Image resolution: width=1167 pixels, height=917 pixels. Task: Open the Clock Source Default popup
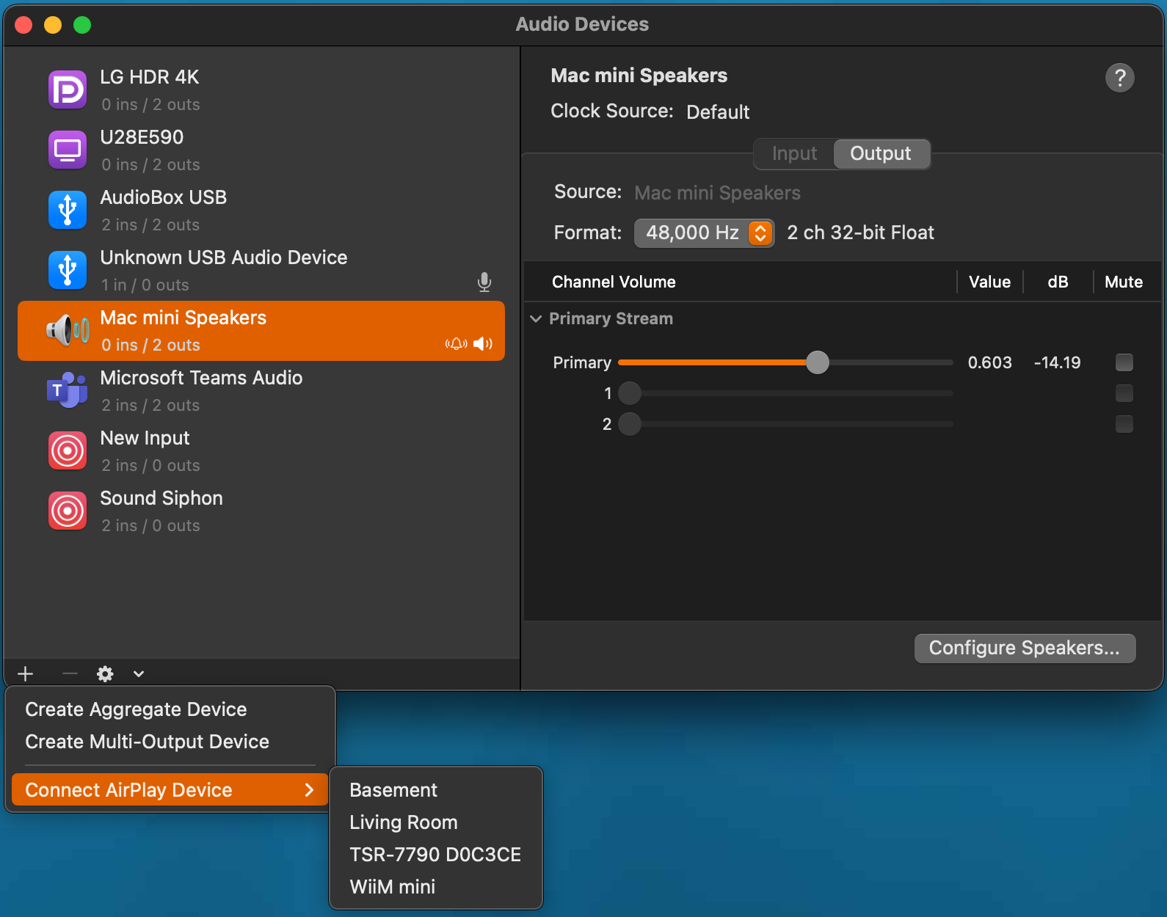pos(718,112)
